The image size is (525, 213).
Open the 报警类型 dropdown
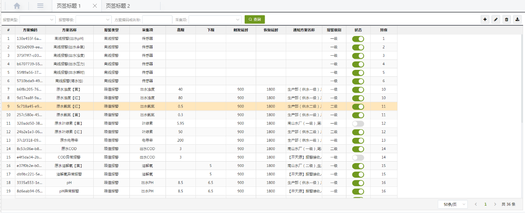pos(38,20)
